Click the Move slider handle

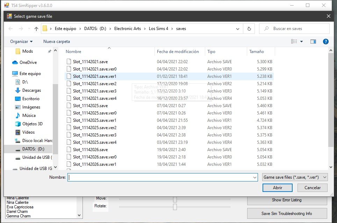pyautogui.click(x=175, y=199)
